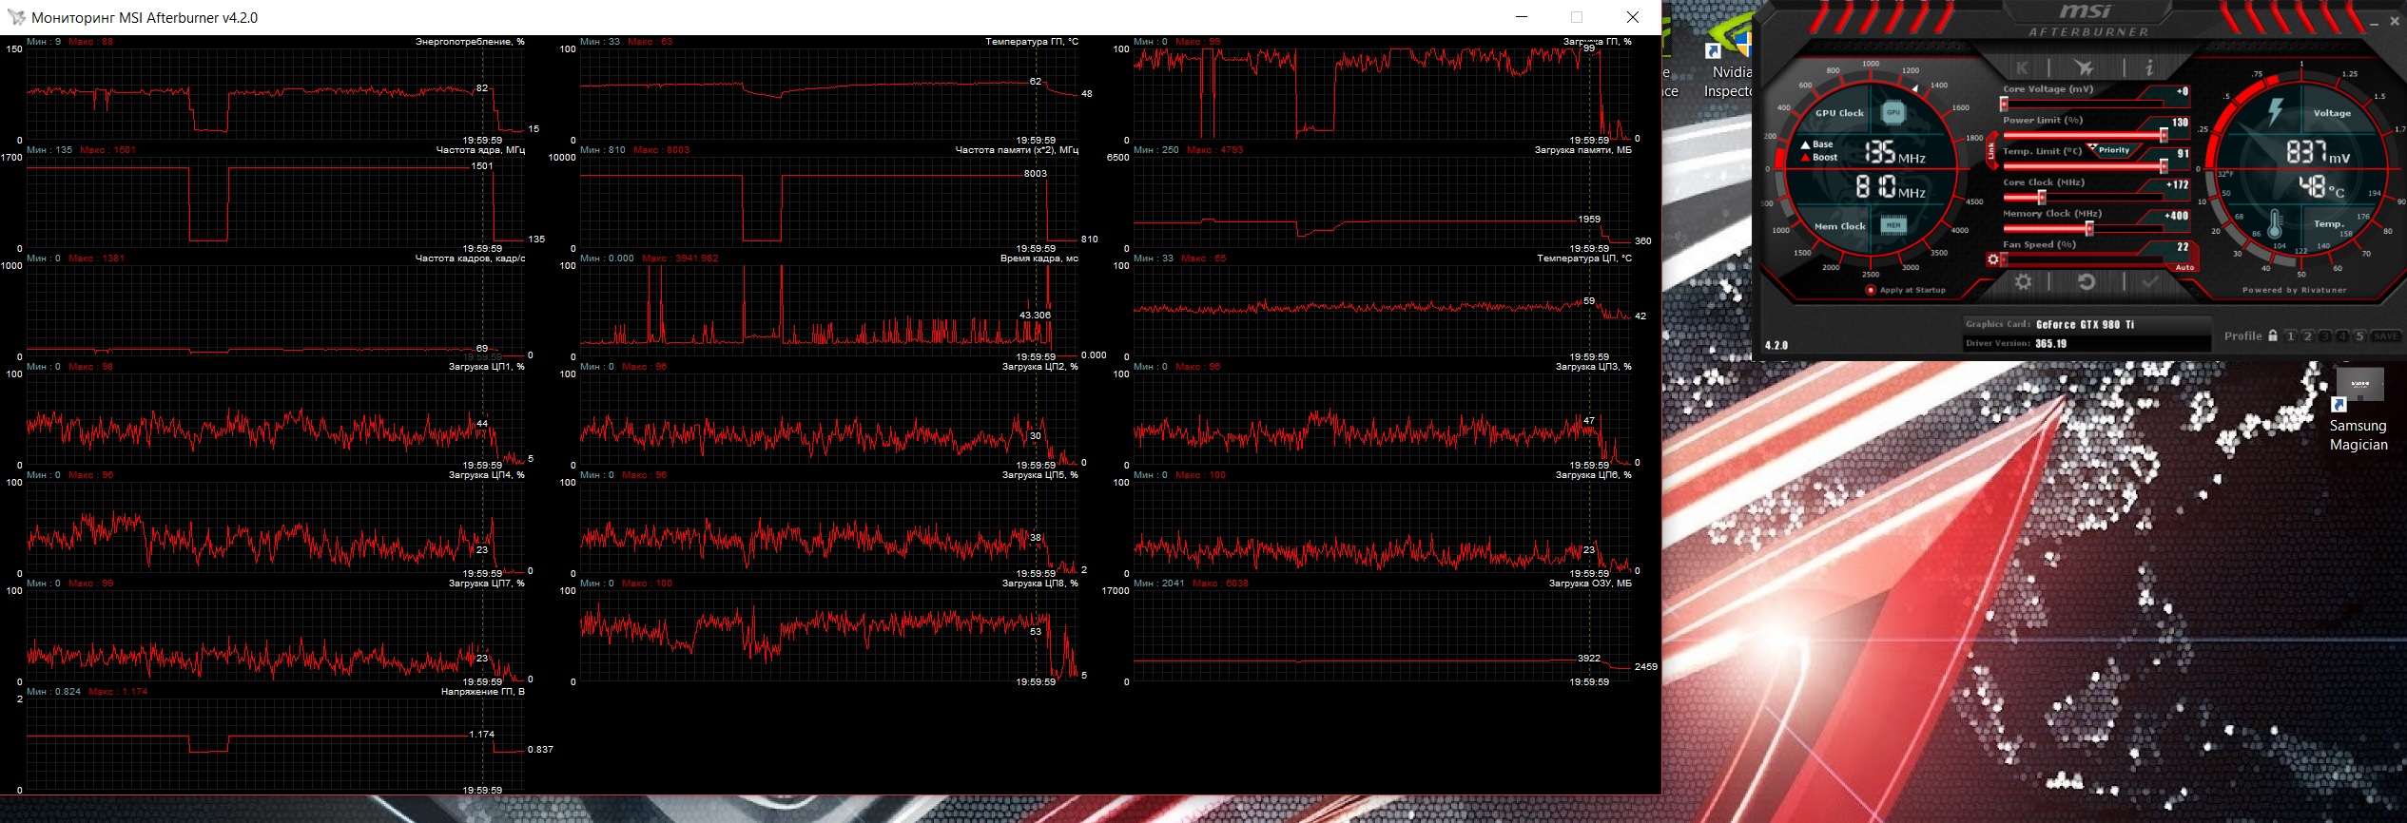Select profile slot 3
This screenshot has height=823, width=2407.
2324,336
